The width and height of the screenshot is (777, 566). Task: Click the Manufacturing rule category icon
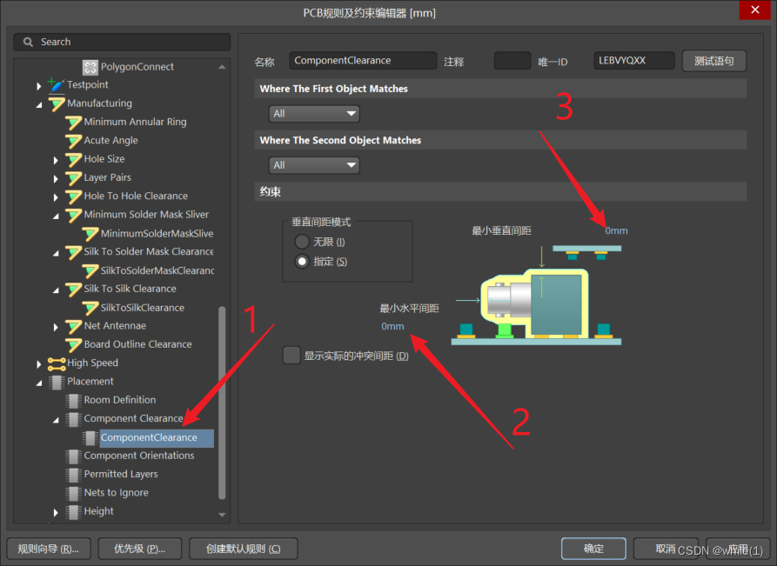(57, 103)
